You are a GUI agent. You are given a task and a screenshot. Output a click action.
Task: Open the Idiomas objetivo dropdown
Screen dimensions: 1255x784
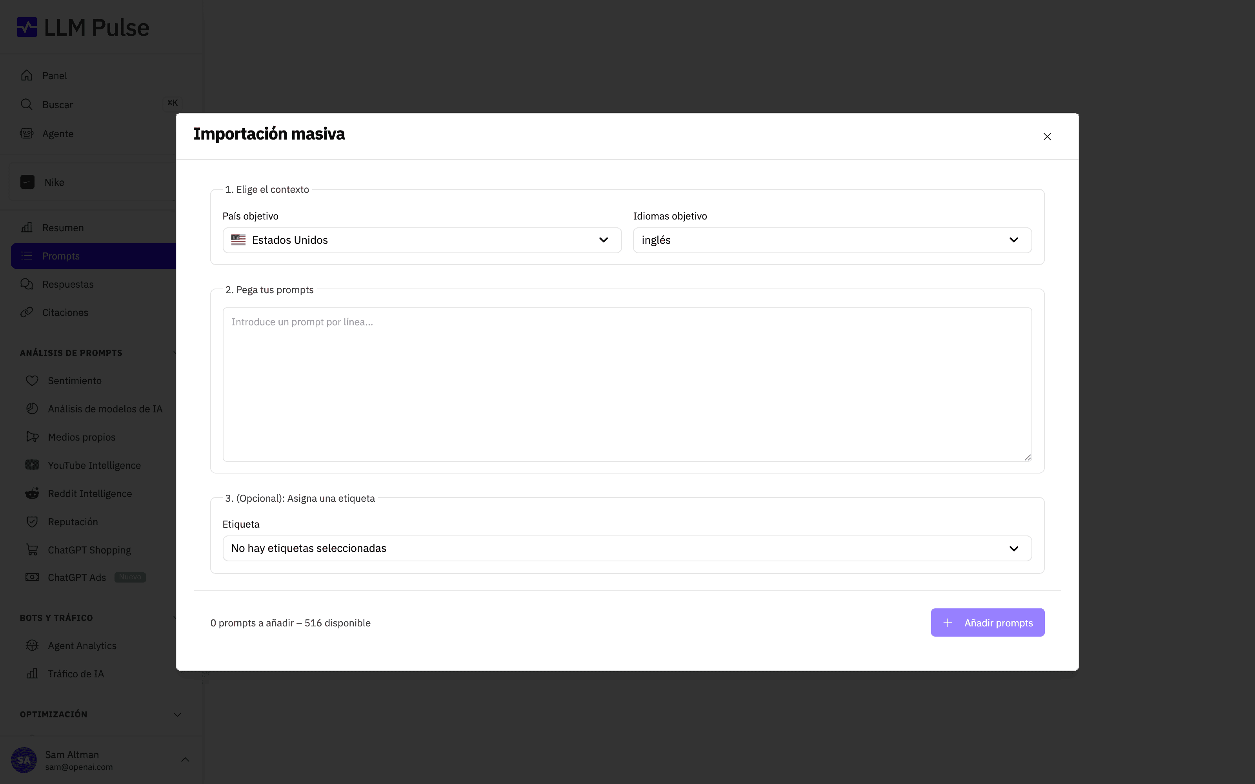(x=832, y=240)
